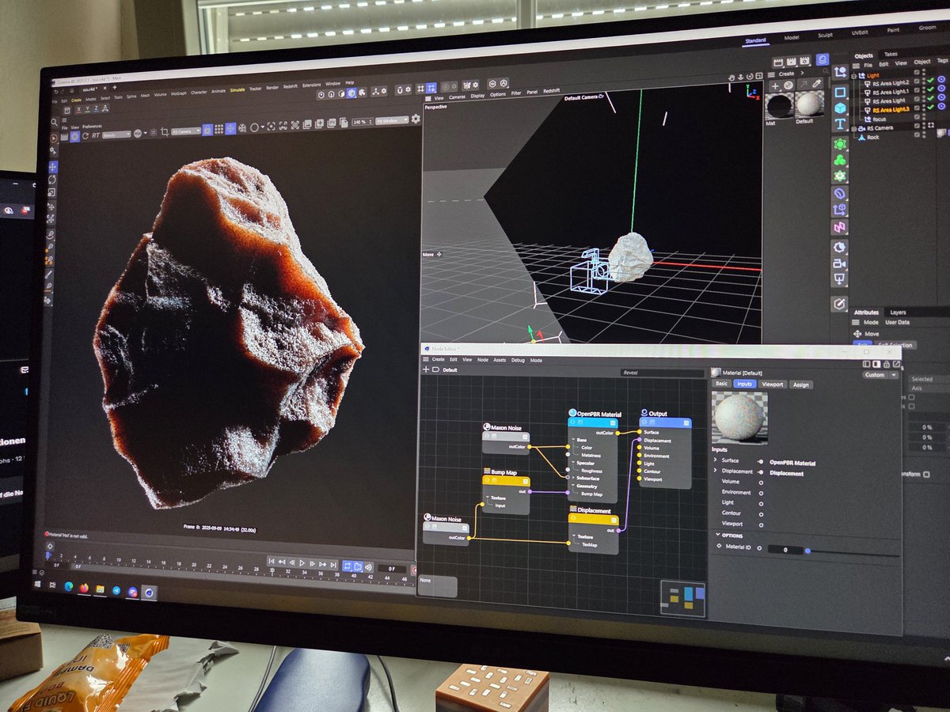Image resolution: width=950 pixels, height=712 pixels.
Task: Click the edit render settings clapperboard gear icon
Action: pyautogui.click(x=804, y=61)
